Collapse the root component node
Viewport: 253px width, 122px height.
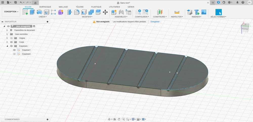click(x=4, y=26)
